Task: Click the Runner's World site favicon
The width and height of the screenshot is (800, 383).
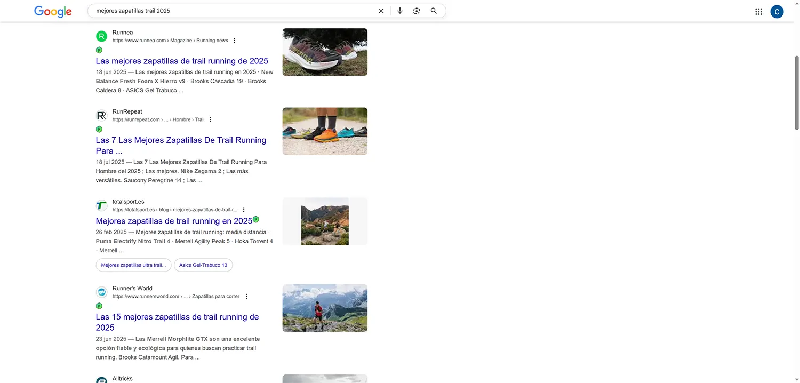Action: point(101,292)
